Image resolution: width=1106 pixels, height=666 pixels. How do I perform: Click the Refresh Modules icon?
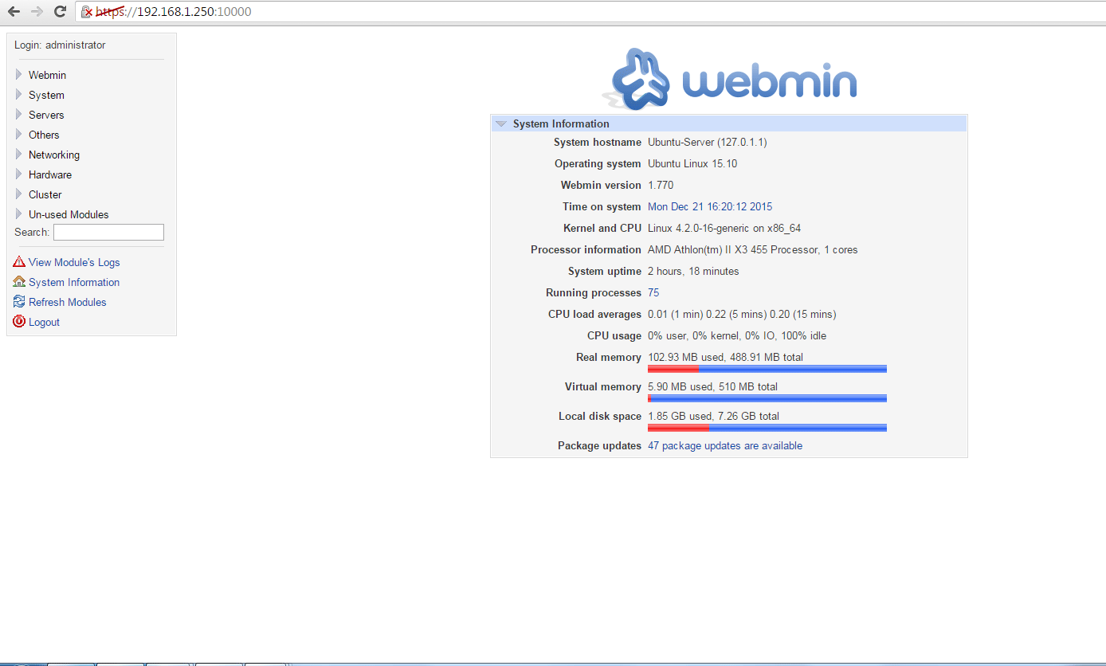point(19,302)
